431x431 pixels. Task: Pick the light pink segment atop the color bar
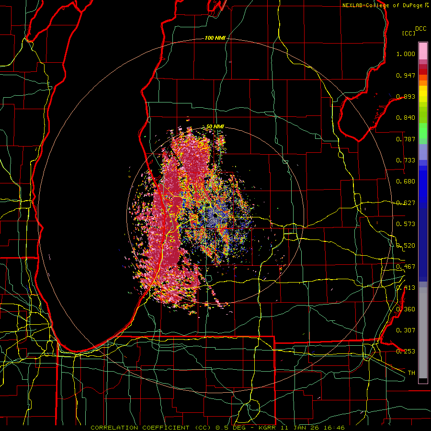(423, 51)
